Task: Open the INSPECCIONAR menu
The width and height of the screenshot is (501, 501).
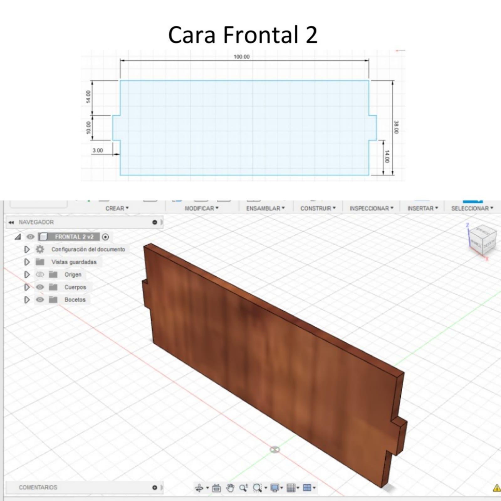Action: [x=372, y=208]
